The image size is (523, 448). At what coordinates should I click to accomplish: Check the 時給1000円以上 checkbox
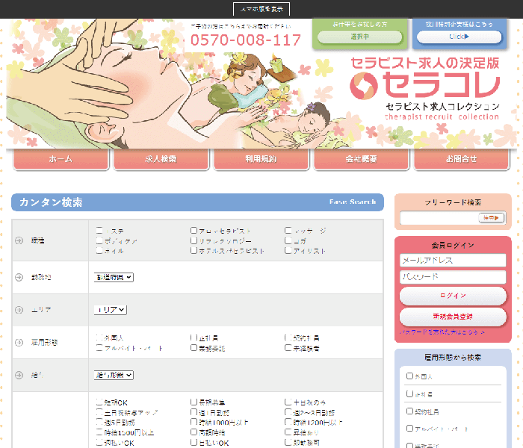[x=194, y=422]
